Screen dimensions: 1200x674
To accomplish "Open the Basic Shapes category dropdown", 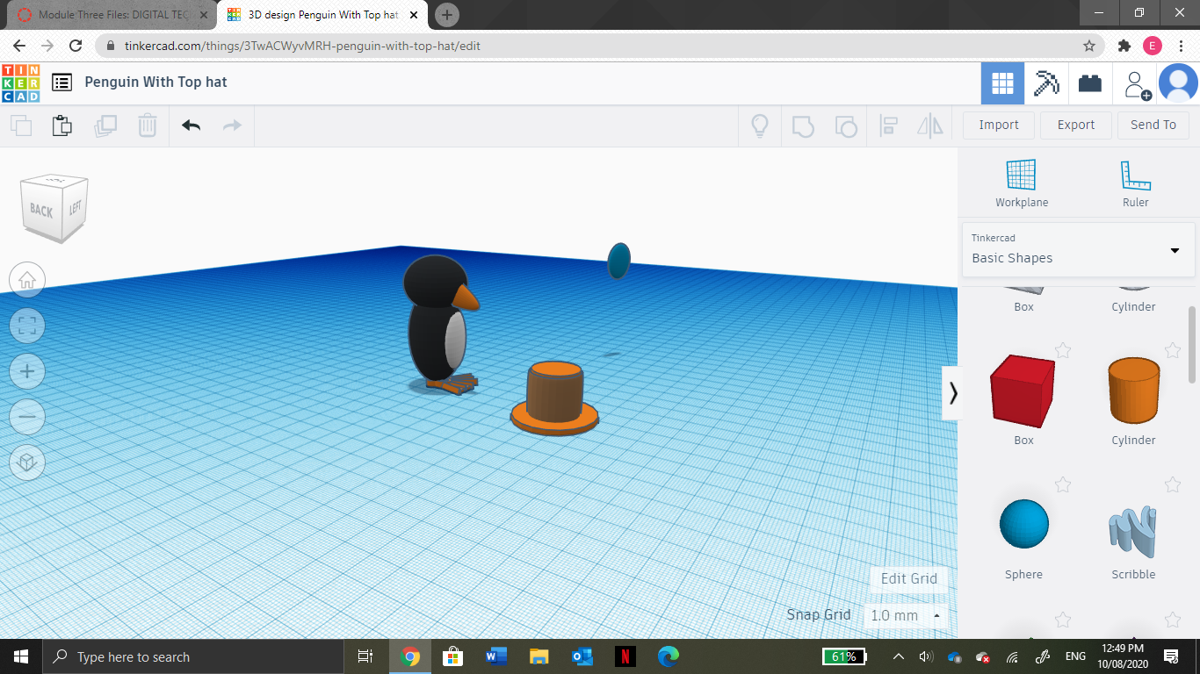I will pos(1078,249).
